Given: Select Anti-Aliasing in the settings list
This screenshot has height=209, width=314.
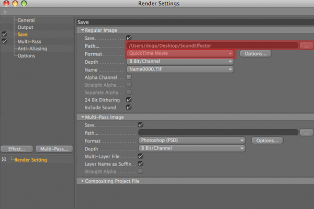Looking at the screenshot, I should tap(32, 49).
